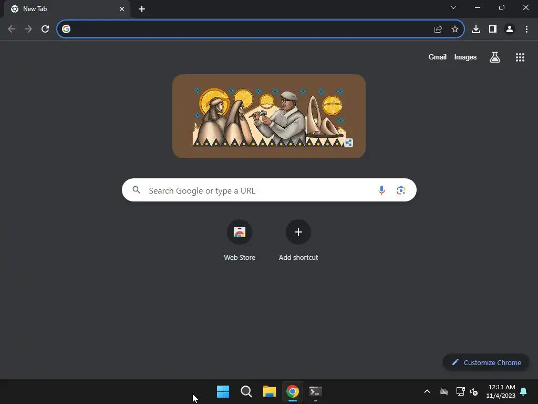Click the back navigation arrow
Screen dimensions: 538x404
[x=12, y=29]
